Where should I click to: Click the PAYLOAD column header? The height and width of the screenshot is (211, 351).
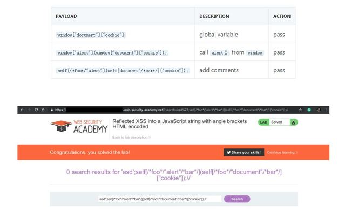point(66,16)
